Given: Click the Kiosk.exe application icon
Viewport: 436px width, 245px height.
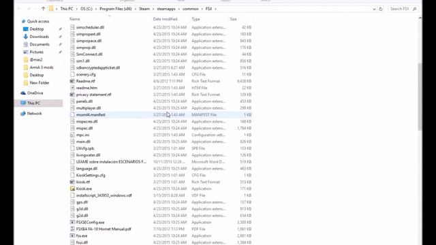Looking at the screenshot, I should [x=72, y=189].
